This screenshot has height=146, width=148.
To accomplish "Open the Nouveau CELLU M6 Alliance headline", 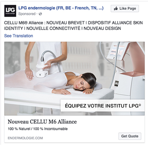I will pos(42,122).
